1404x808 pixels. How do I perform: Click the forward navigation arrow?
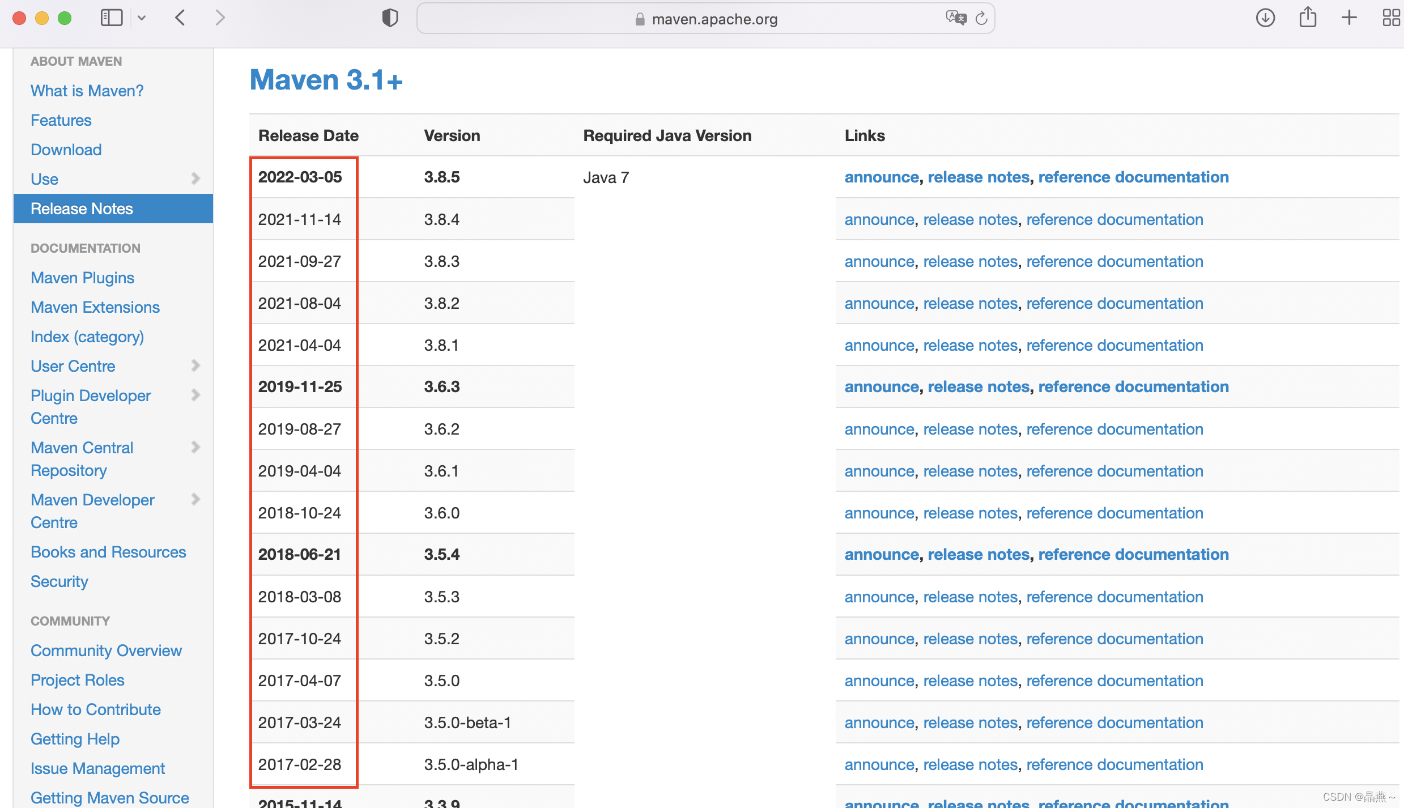[x=220, y=18]
